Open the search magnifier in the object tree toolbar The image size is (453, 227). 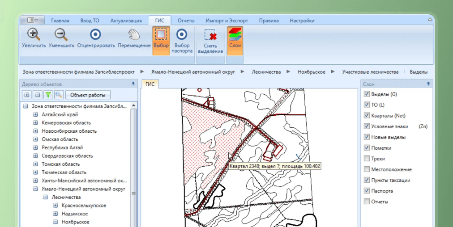59,95
